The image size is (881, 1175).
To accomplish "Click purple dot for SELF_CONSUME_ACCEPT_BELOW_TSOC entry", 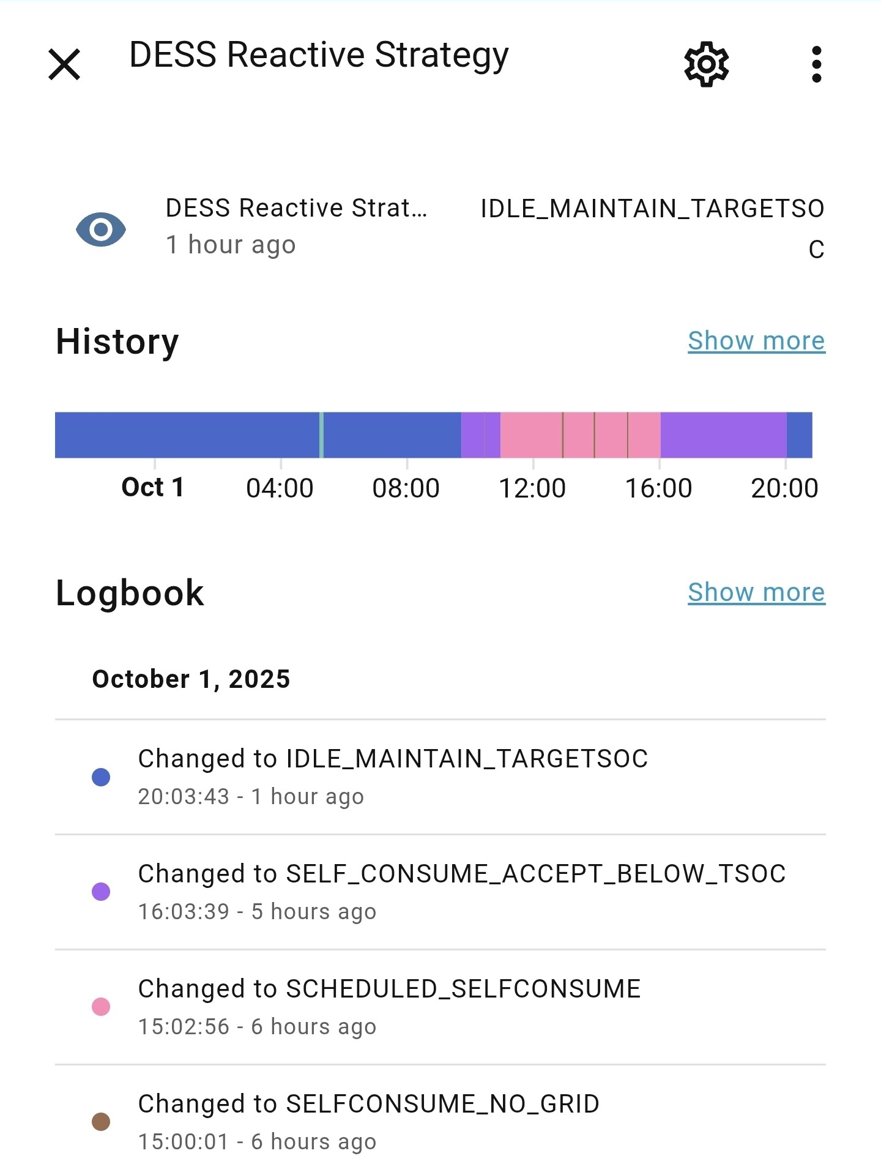I will (101, 892).
